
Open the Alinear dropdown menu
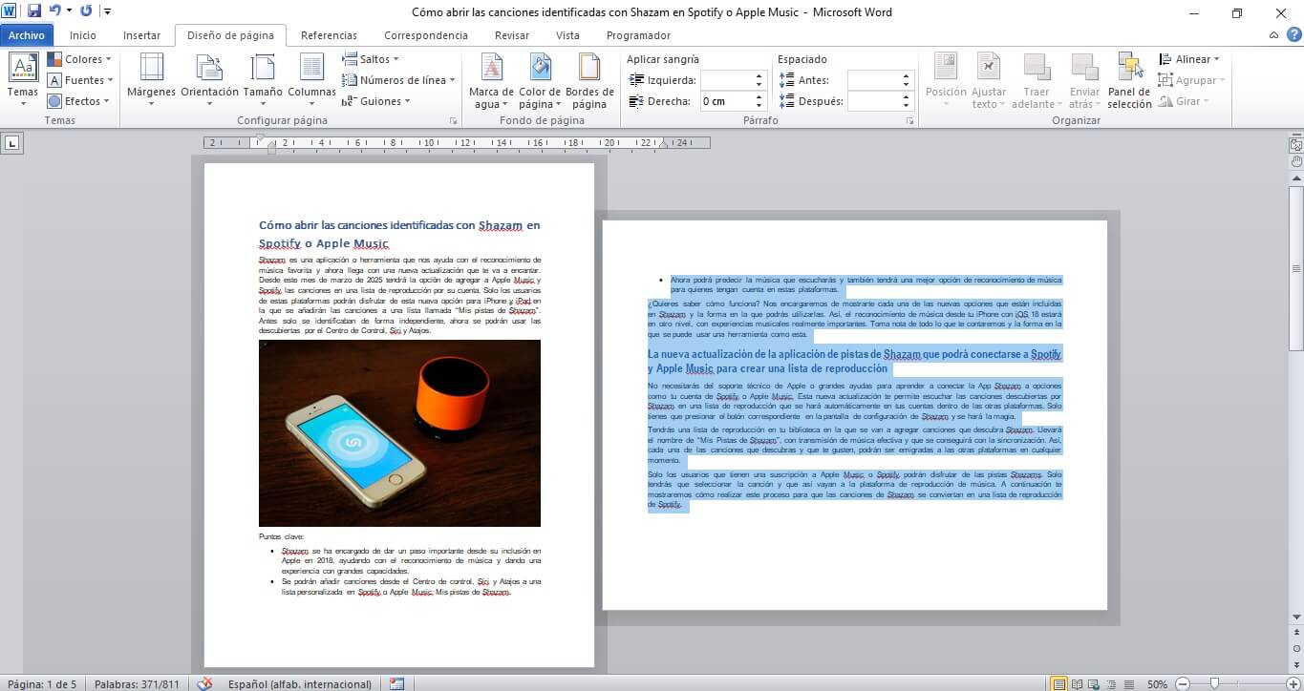(1190, 59)
